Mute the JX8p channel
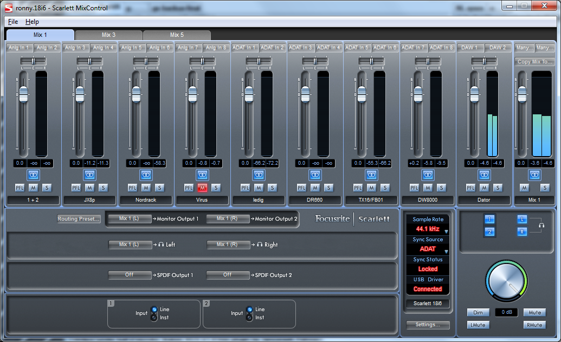Screen dimensions: 561x342 coord(89,188)
